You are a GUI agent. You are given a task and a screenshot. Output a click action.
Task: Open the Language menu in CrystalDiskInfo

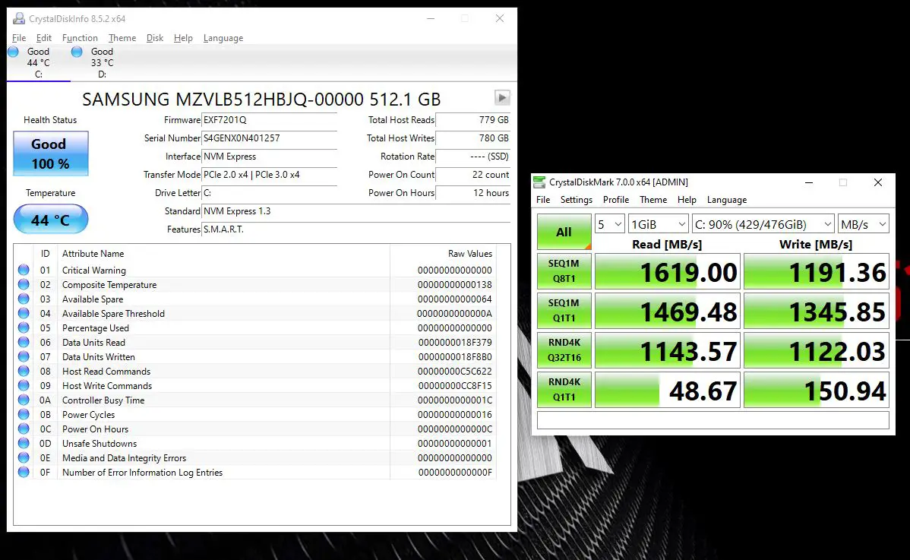(223, 38)
